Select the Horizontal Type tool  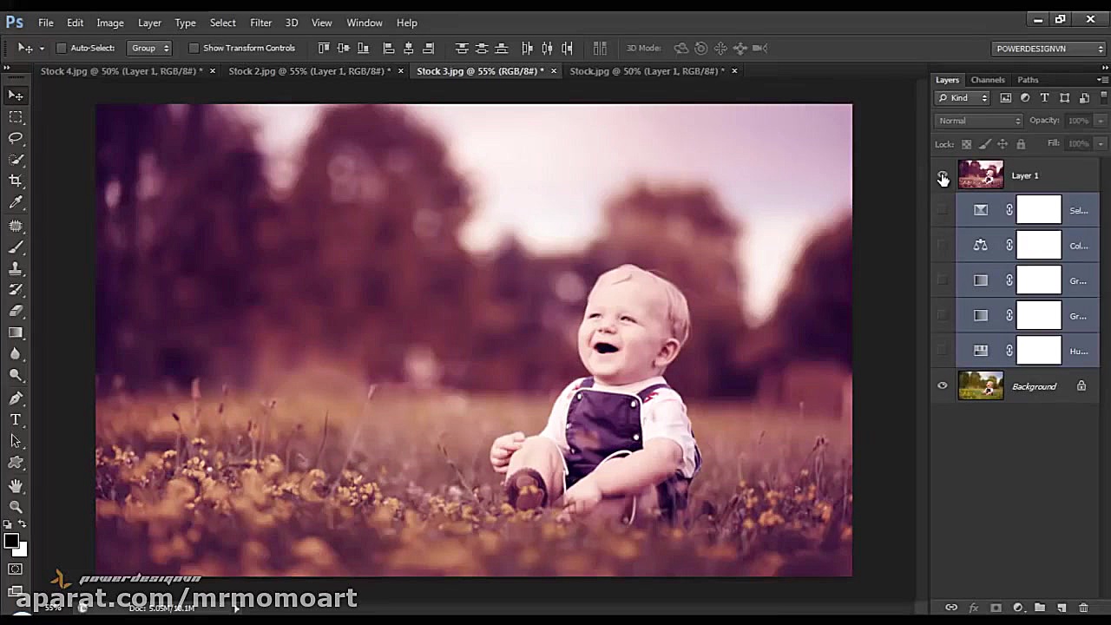tap(16, 420)
